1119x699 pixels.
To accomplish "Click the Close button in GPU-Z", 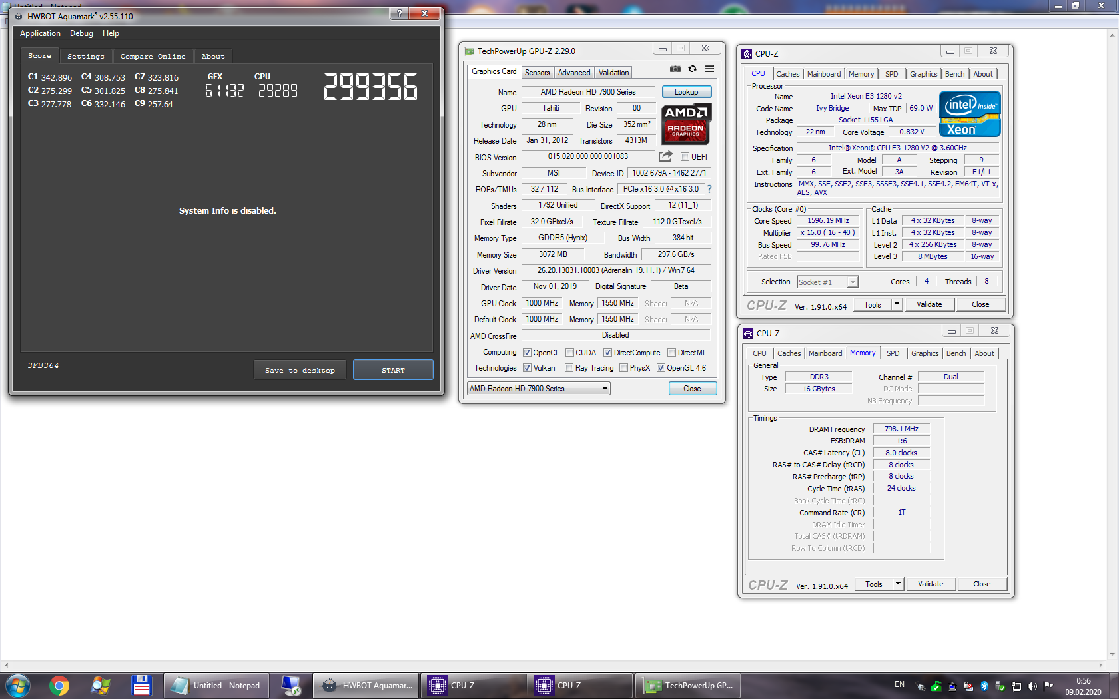I will click(693, 389).
